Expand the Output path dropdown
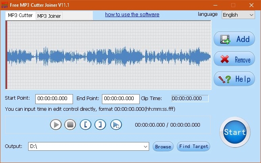Image resolution: width=261 pixels, height=163 pixels. click(x=145, y=146)
